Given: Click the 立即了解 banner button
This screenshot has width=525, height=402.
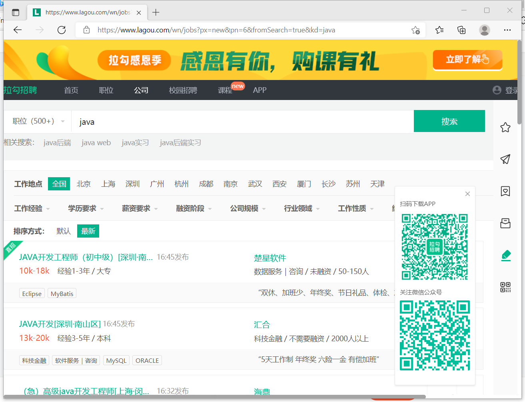Looking at the screenshot, I should 467,60.
